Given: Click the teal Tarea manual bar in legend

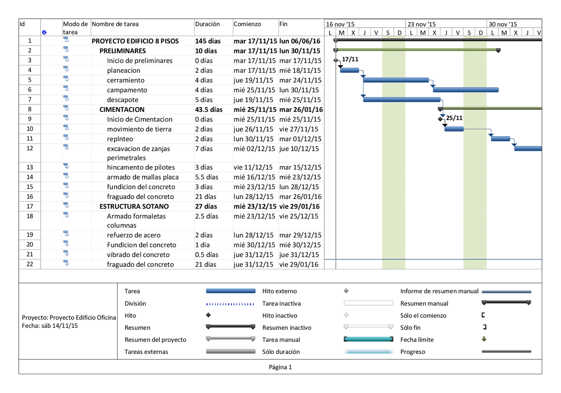Looking at the screenshot, I should (x=368, y=339).
